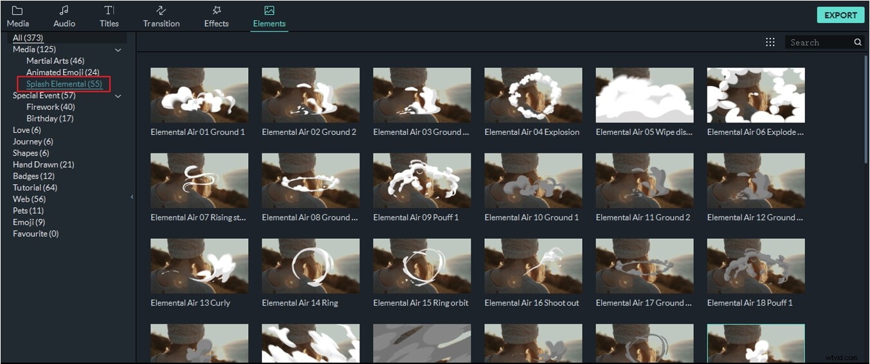The image size is (870, 364).
Task: Select Elemental Air 07 Rising thumbnail
Action: click(199, 180)
